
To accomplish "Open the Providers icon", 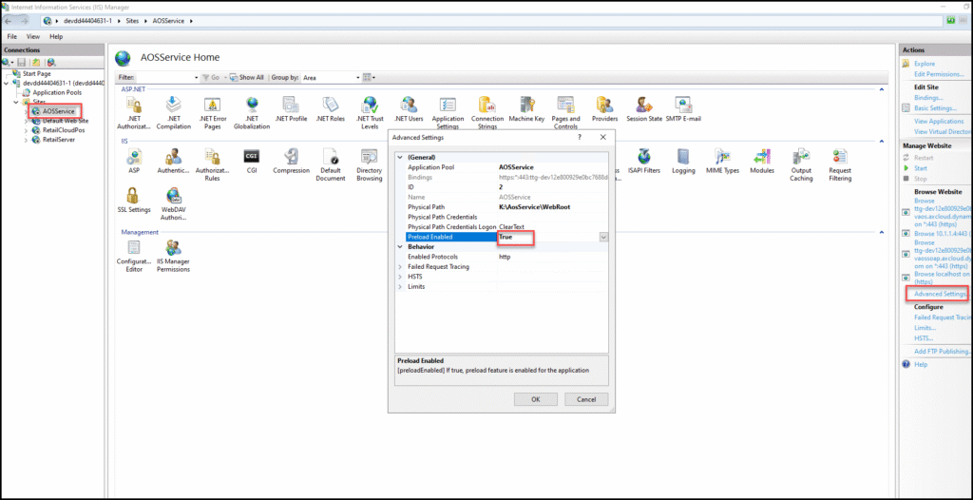I will pos(604,108).
